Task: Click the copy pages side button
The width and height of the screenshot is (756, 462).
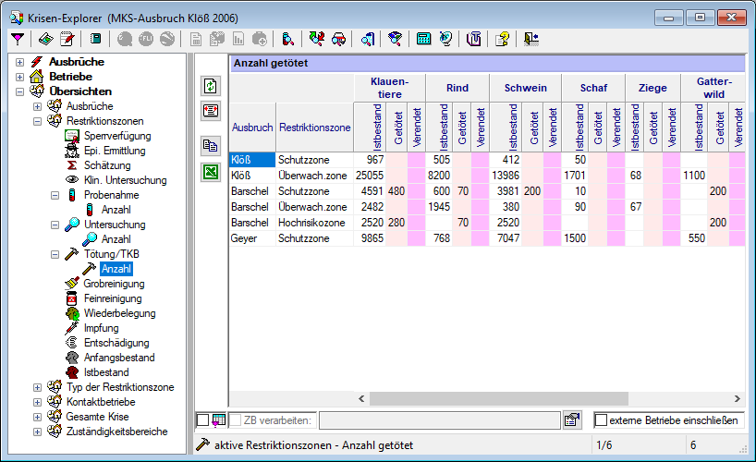Action: coord(211,146)
